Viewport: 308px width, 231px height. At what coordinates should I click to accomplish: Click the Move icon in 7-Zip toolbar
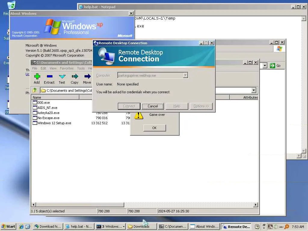pos(87,76)
